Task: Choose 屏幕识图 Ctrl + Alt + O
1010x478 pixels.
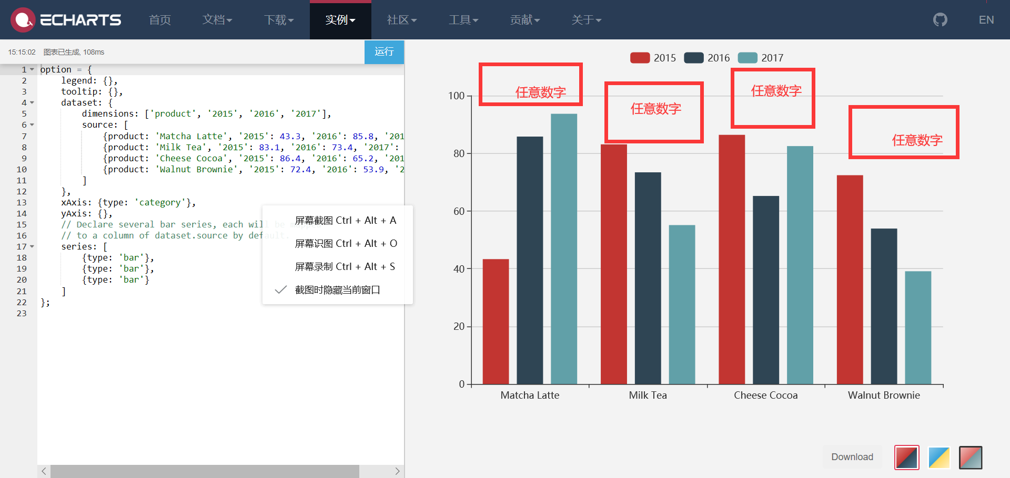Action: pos(338,244)
